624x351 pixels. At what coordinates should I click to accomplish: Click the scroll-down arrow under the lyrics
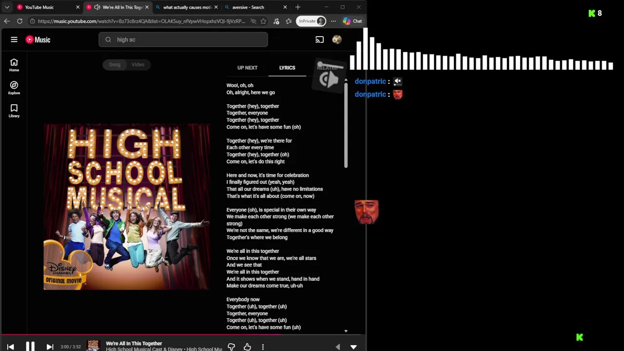click(x=346, y=331)
